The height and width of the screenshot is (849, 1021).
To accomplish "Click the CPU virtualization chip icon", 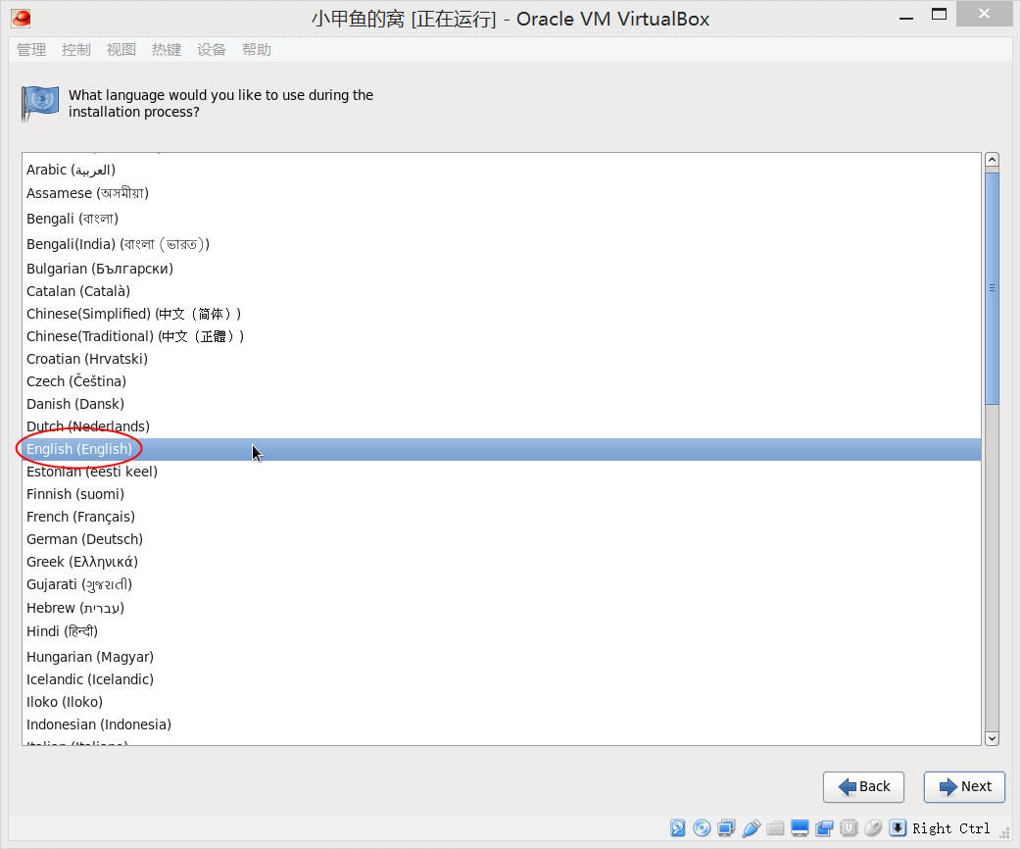I will tap(849, 828).
